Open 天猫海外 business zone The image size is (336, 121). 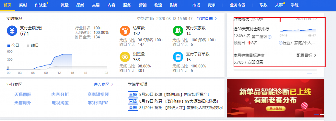click(x=23, y=103)
